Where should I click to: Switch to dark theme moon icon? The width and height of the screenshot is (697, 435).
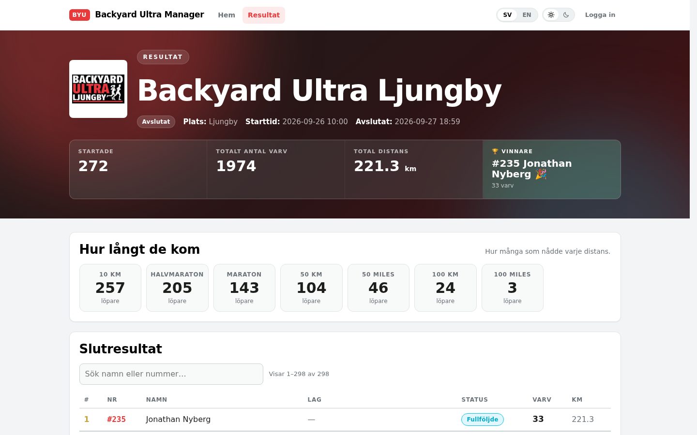(x=566, y=15)
